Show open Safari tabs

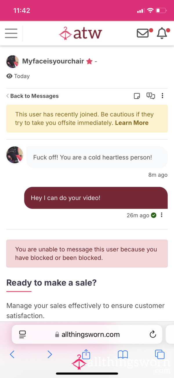point(160,354)
